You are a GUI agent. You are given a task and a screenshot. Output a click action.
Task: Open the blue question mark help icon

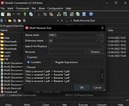[91, 14]
